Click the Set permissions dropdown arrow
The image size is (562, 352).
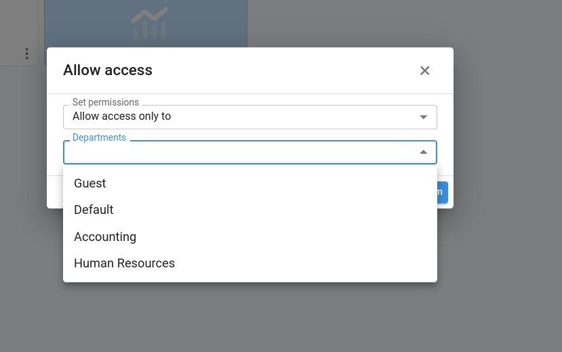pos(423,117)
